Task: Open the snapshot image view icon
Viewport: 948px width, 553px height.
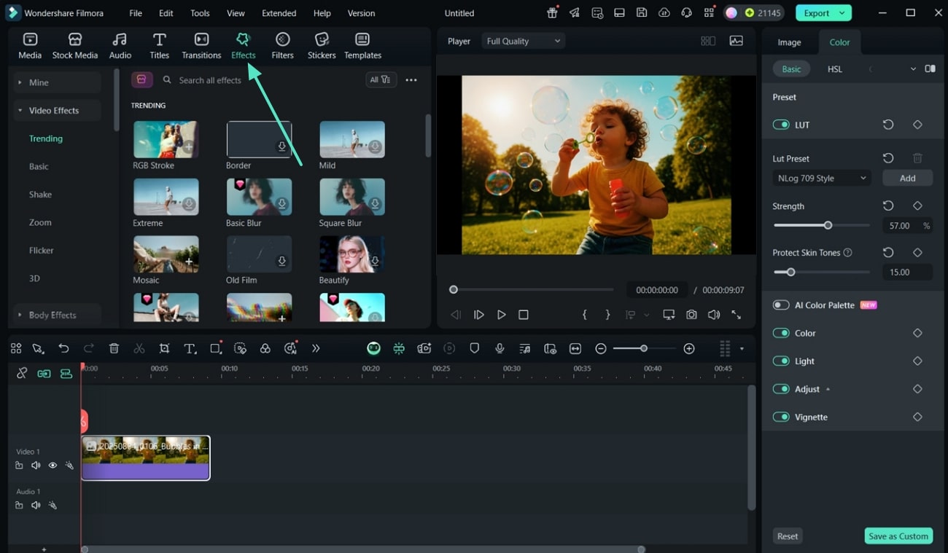Action: coord(737,42)
